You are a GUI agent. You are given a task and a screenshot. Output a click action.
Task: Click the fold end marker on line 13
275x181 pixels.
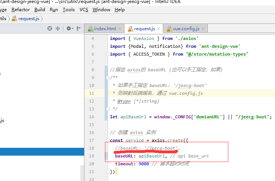(108, 109)
